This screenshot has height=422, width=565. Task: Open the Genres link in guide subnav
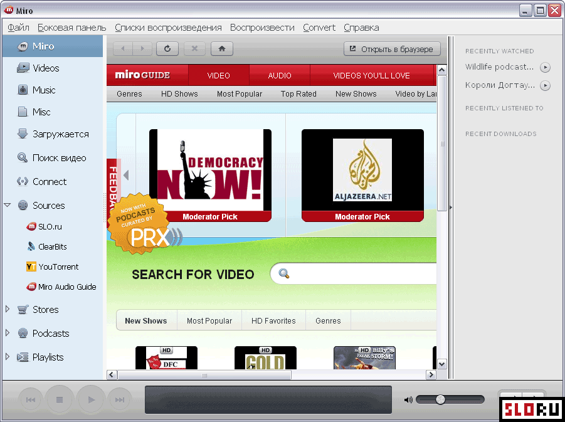[129, 93]
